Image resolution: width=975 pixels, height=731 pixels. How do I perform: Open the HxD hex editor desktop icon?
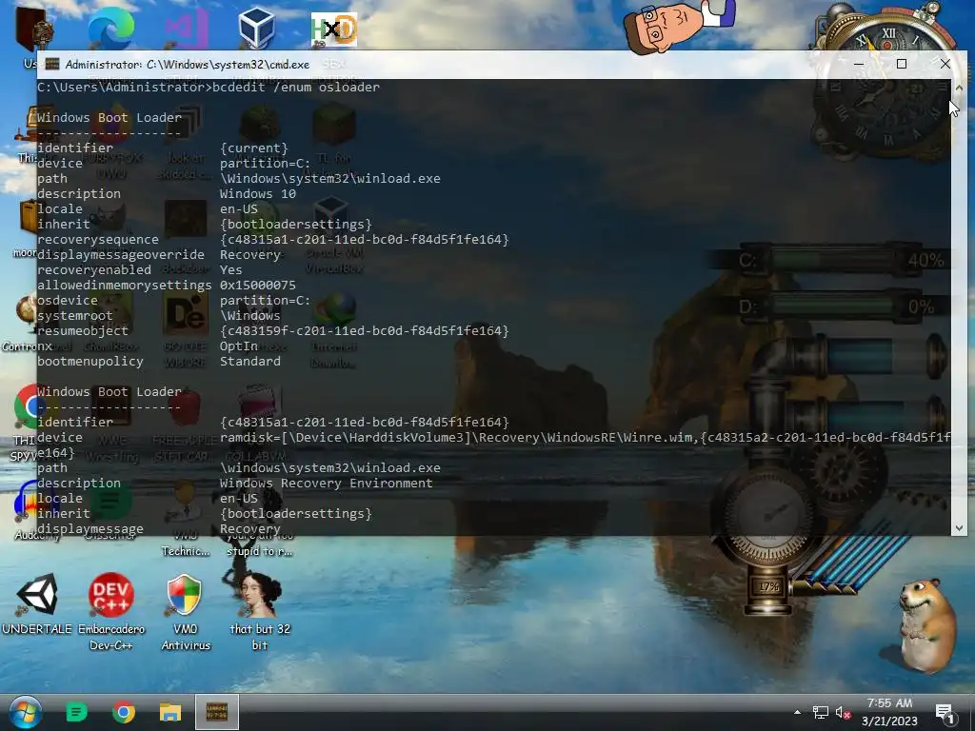click(x=334, y=30)
